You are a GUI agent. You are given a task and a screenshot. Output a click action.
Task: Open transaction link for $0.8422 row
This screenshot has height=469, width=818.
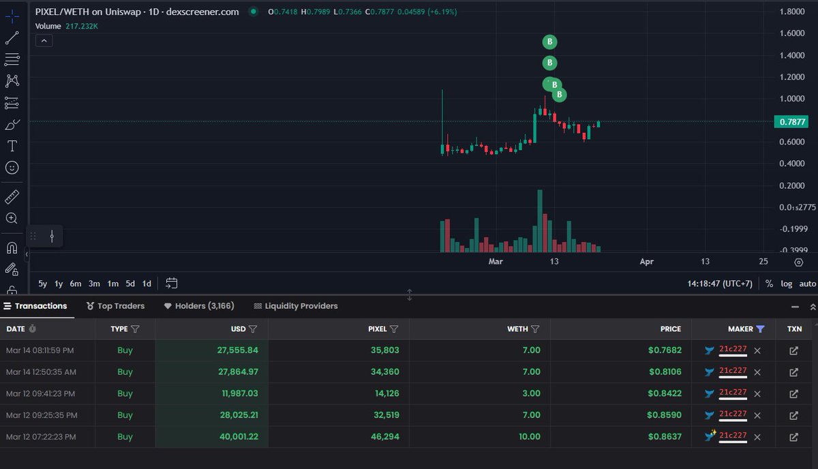pos(793,394)
